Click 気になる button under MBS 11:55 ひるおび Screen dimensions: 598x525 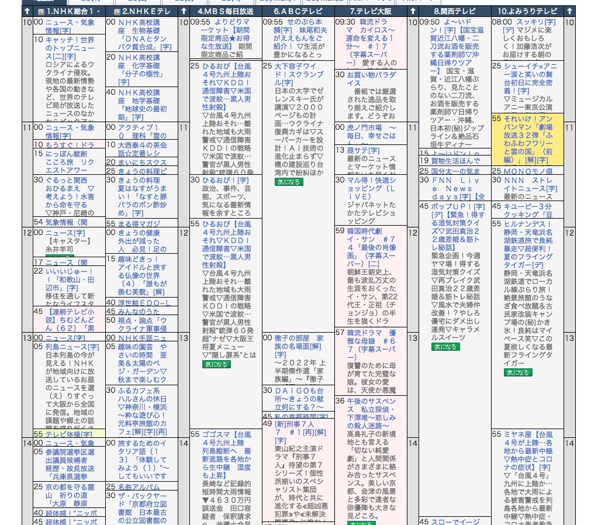click(x=216, y=365)
